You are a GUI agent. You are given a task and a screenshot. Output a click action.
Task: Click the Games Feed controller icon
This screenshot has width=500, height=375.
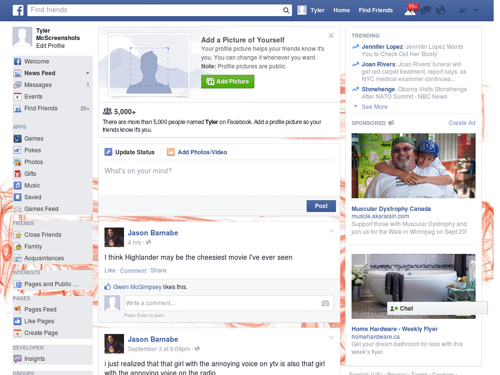pos(18,209)
